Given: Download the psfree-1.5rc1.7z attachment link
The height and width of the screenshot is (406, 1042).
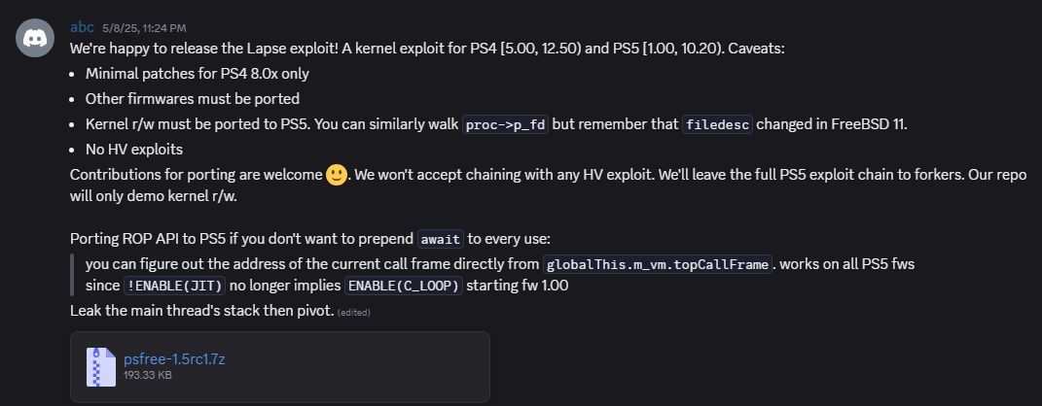Looking at the screenshot, I should pyautogui.click(x=174, y=359).
